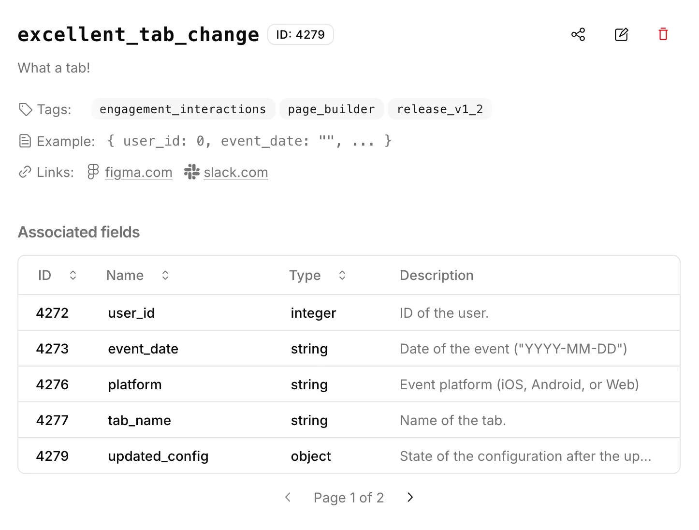The height and width of the screenshot is (530, 699).
Task: Click the previous page chevron
Action: point(288,497)
